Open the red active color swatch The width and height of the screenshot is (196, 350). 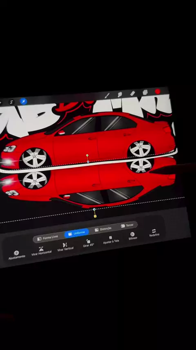(158, 91)
